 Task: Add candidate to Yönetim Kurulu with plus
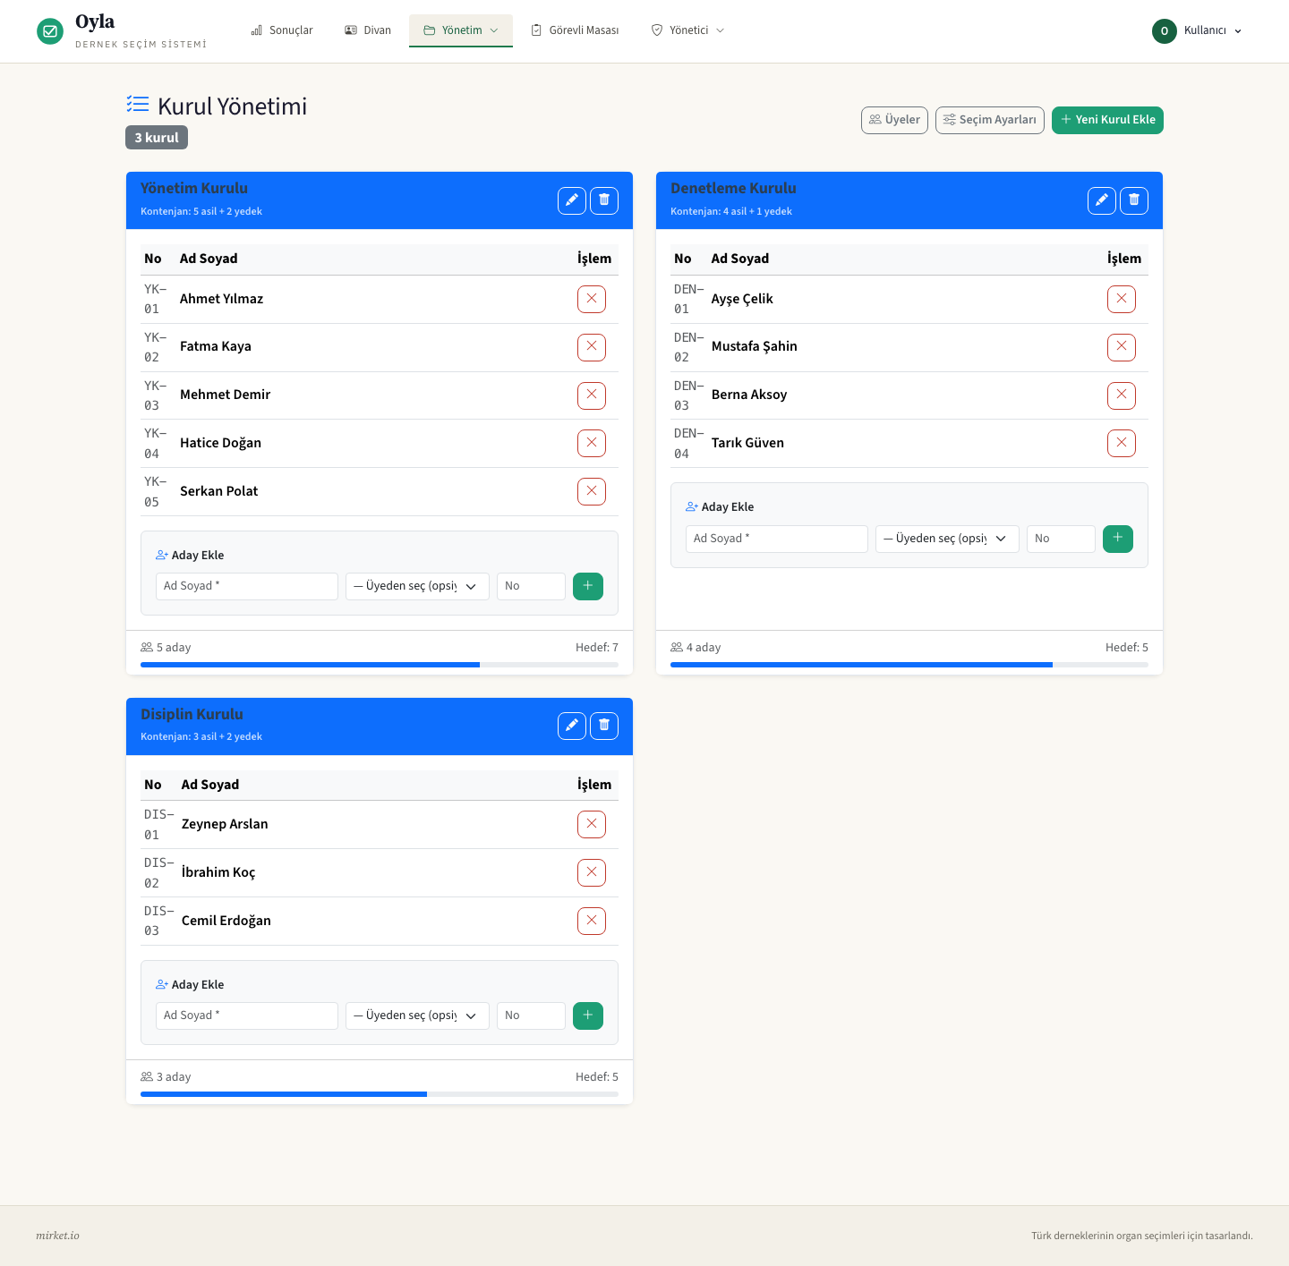(588, 586)
